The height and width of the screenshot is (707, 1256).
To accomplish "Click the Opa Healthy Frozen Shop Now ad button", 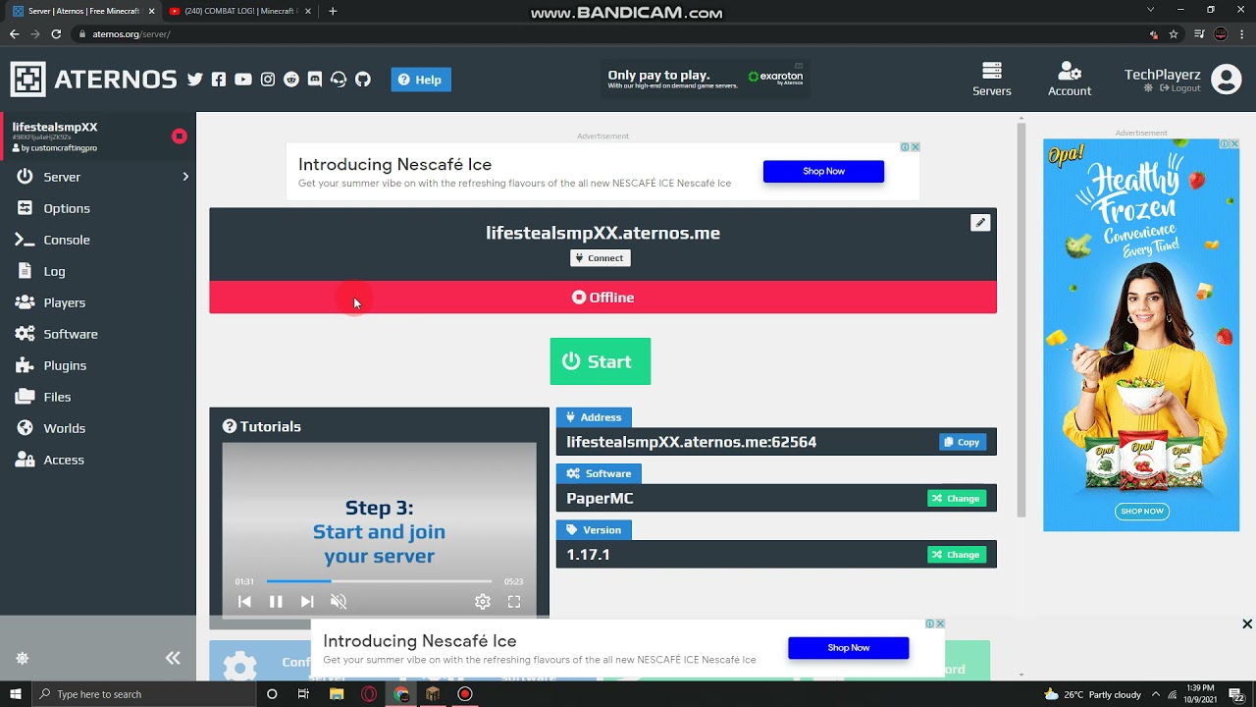I will coord(1142,512).
